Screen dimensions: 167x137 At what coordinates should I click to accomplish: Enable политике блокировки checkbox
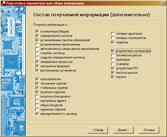[37, 97]
